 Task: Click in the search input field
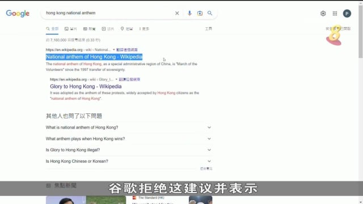click(x=109, y=13)
